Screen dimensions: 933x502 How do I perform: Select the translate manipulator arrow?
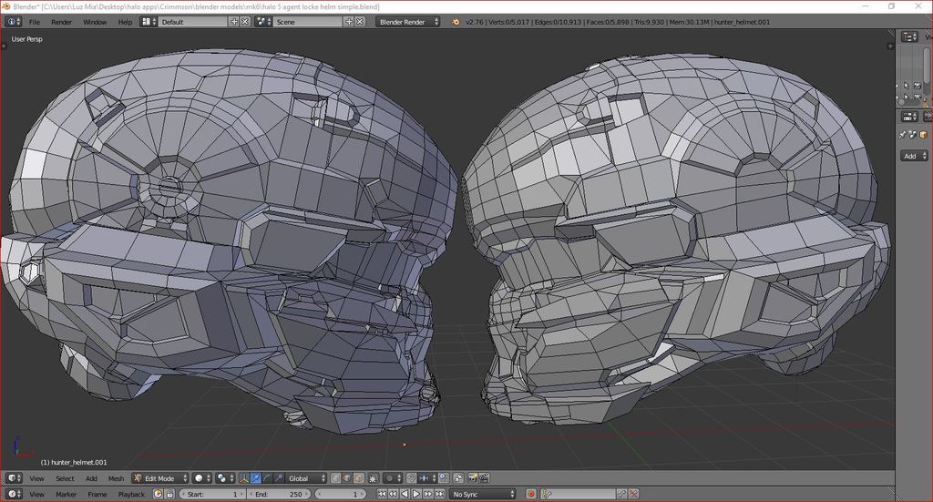(x=256, y=478)
